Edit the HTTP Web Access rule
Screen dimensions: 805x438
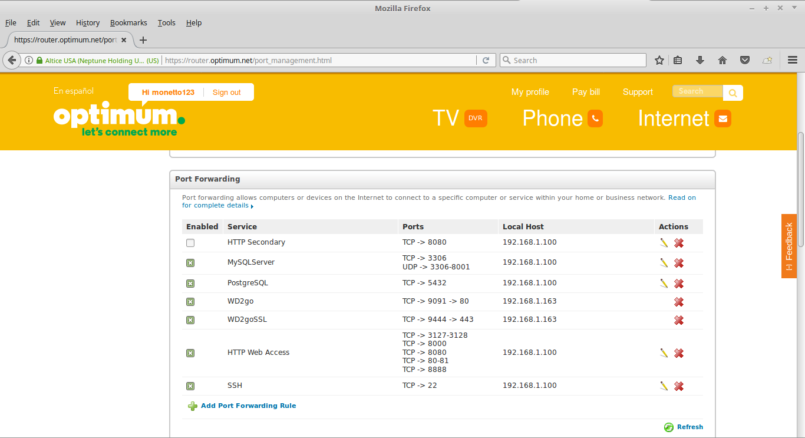[664, 353]
